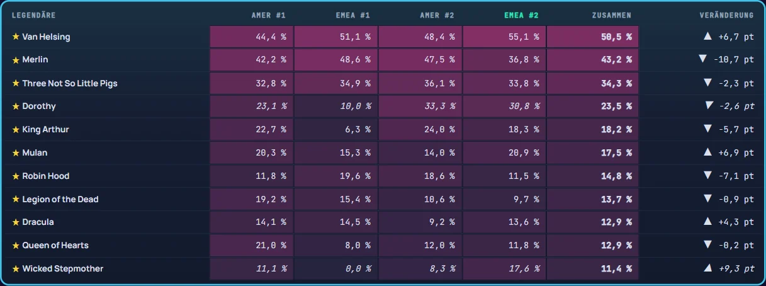Click the star icon beside Robin Hood
Image resolution: width=766 pixels, height=286 pixels.
[16, 176]
